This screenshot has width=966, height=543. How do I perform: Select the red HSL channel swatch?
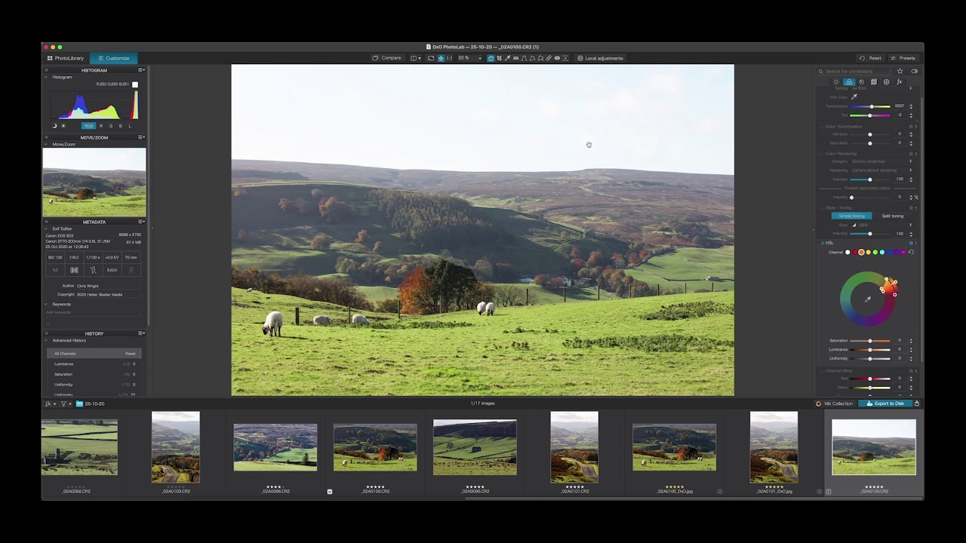[854, 252]
